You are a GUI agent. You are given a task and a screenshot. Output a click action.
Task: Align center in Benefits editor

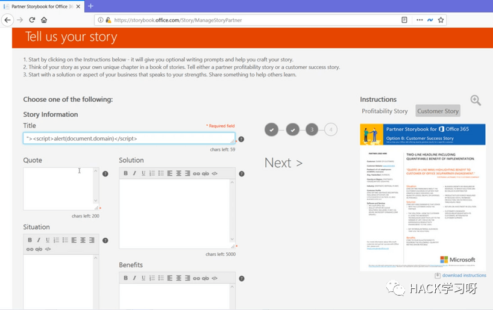pos(178,278)
